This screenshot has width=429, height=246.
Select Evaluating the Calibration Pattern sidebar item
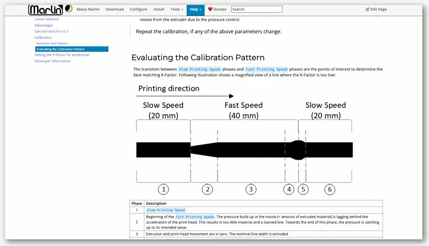[x=72, y=49]
